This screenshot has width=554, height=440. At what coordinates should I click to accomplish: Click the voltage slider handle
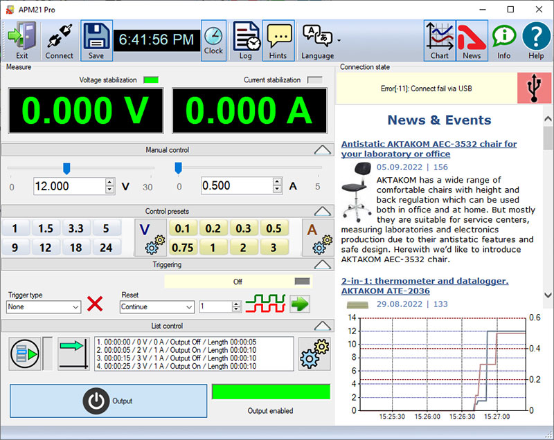pos(66,168)
